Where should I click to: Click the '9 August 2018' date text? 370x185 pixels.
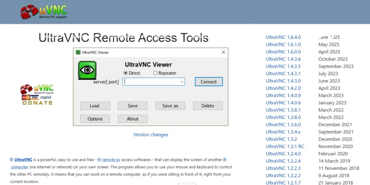click(334, 176)
